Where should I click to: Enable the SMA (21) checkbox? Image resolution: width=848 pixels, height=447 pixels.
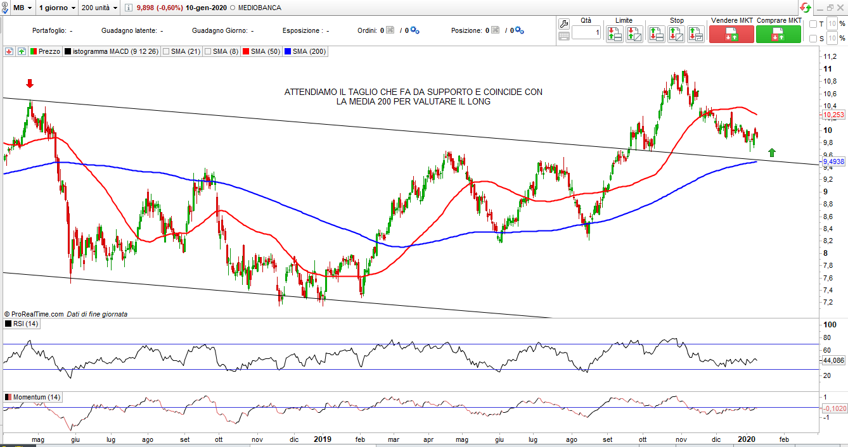[167, 51]
